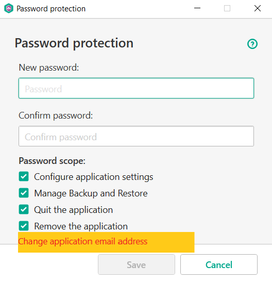Click the Kaspersky app icon in title bar
The height and width of the screenshot is (282, 272).
9,8
